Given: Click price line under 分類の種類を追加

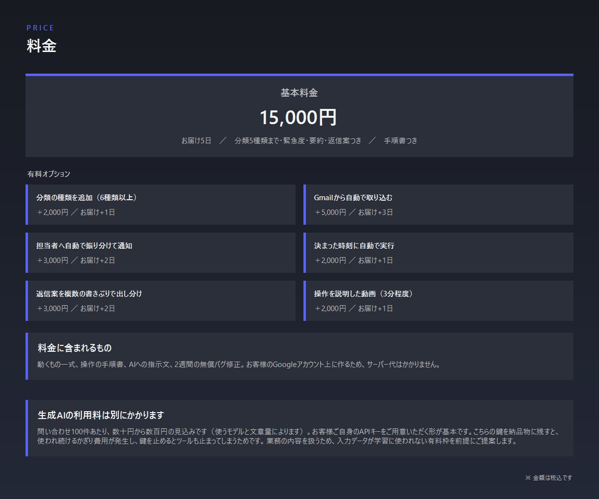Looking at the screenshot, I should (76, 212).
